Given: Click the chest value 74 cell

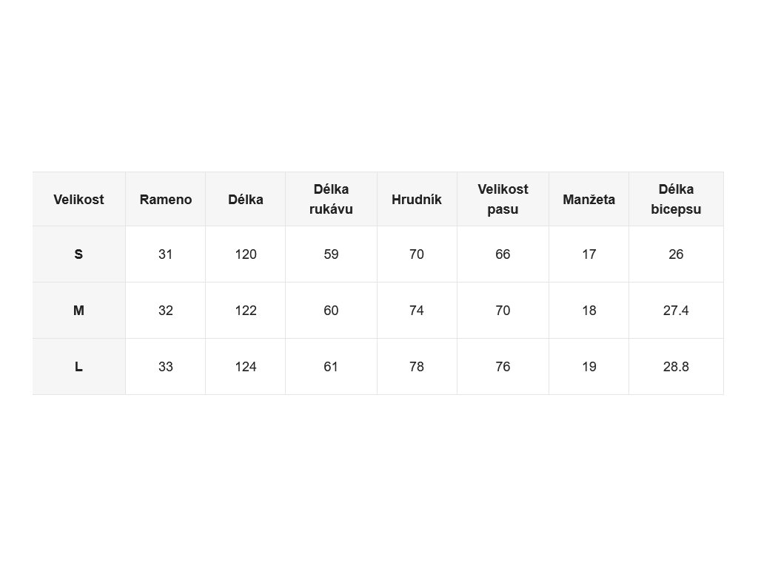Looking at the screenshot, I should [417, 310].
